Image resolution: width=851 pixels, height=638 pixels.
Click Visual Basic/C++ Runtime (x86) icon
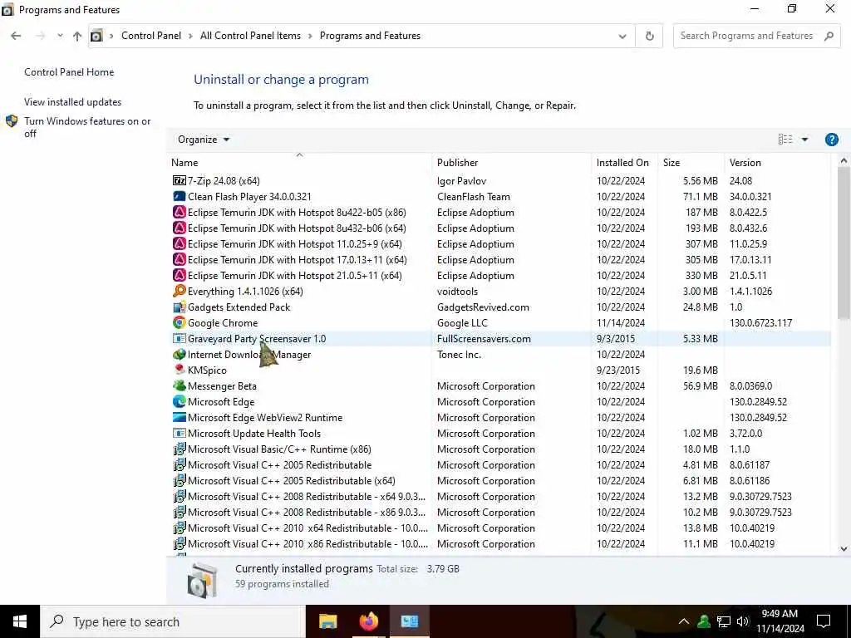pyautogui.click(x=180, y=449)
